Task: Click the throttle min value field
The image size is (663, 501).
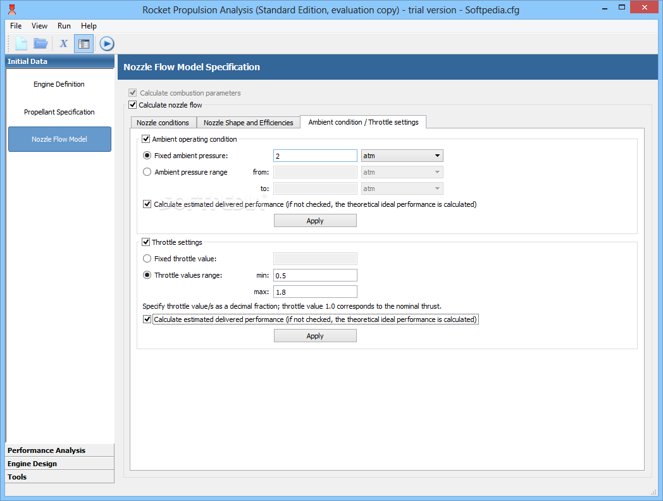Action: (x=315, y=275)
